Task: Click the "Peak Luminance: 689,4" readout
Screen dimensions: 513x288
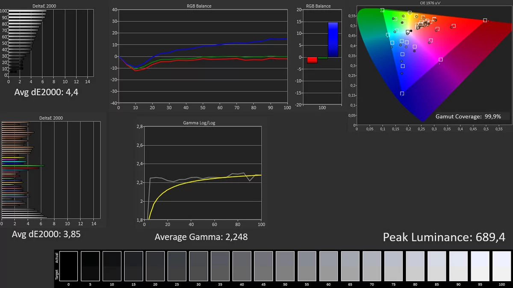Action: click(444, 237)
